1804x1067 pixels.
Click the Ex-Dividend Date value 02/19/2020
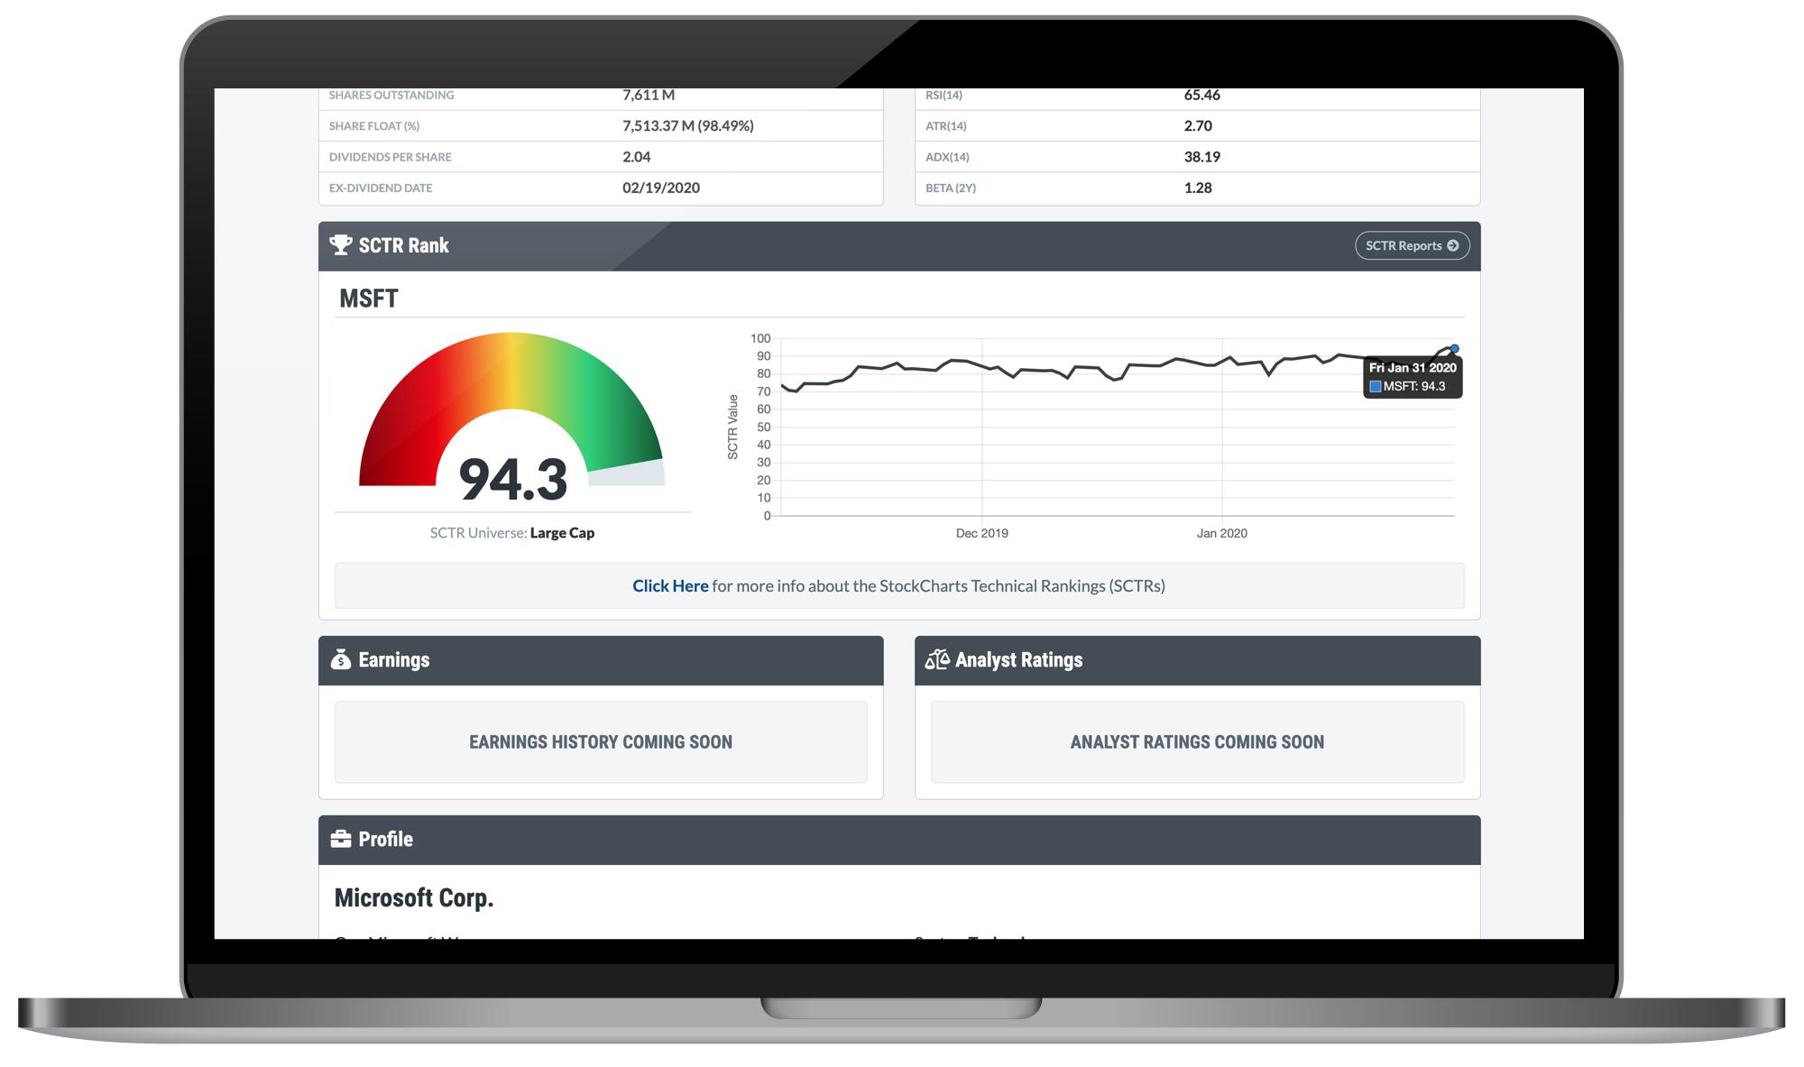660,188
